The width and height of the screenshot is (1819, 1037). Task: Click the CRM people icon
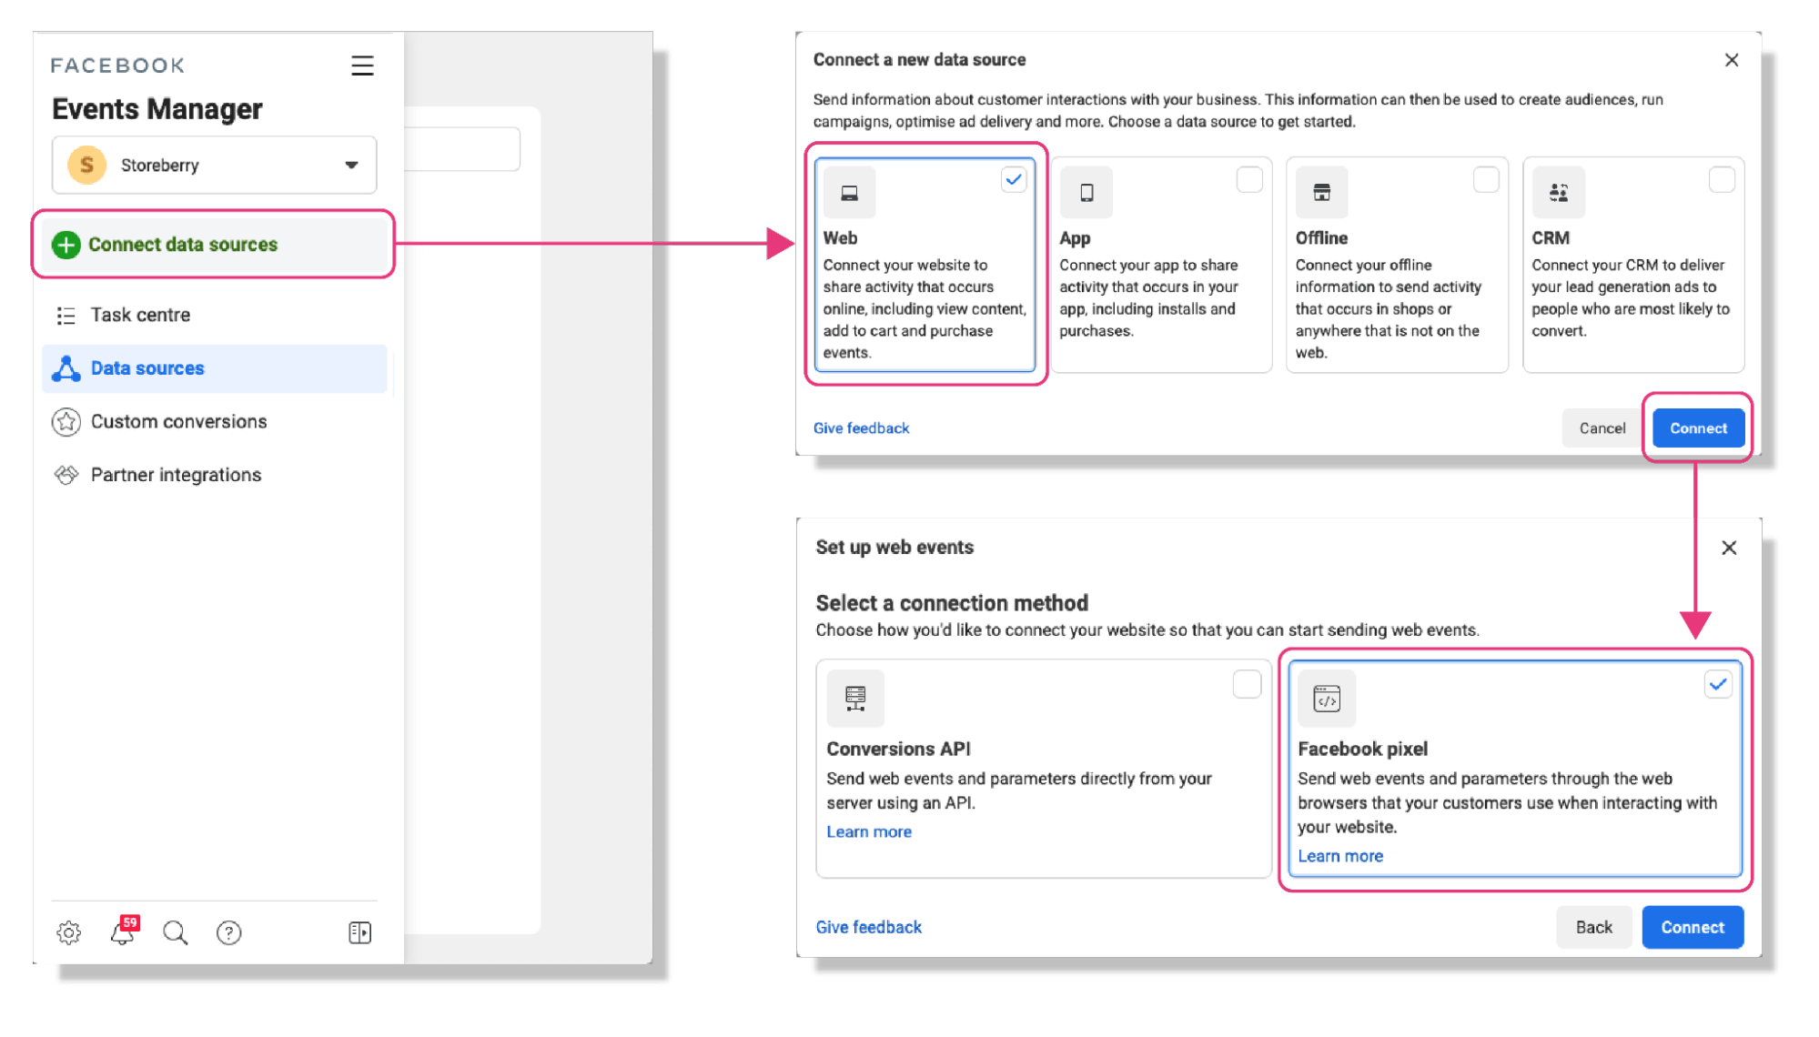[1558, 192]
